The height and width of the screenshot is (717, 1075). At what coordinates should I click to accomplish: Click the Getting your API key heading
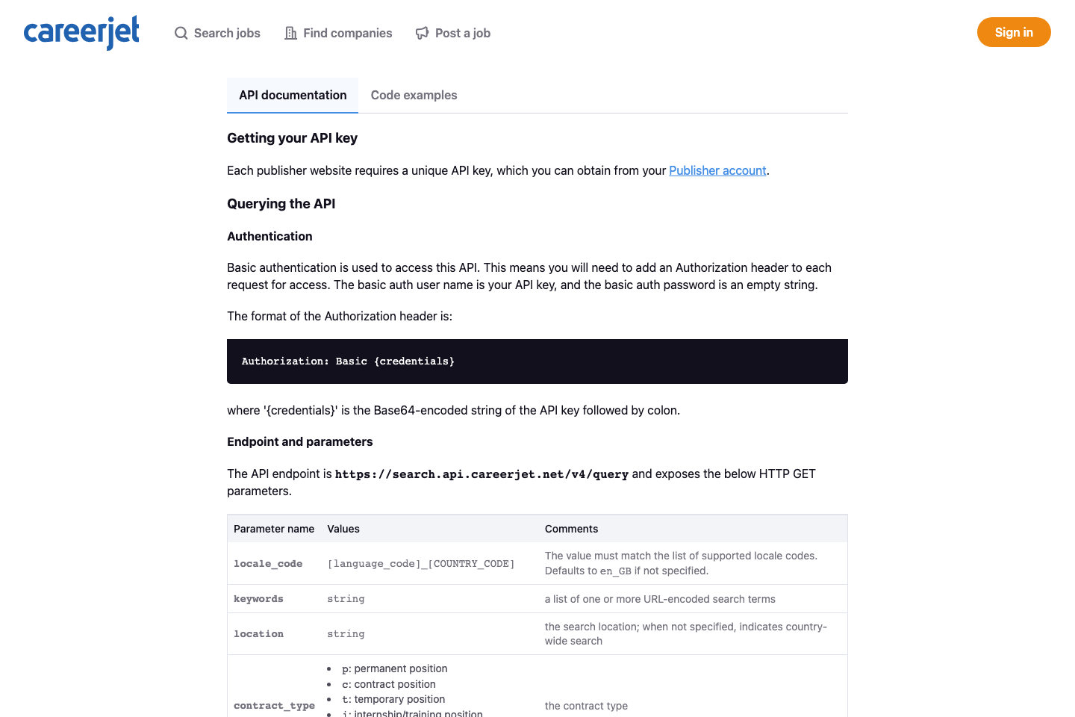(292, 138)
